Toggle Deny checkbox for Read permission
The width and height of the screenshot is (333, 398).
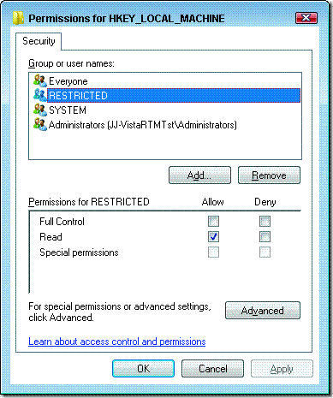tap(265, 237)
